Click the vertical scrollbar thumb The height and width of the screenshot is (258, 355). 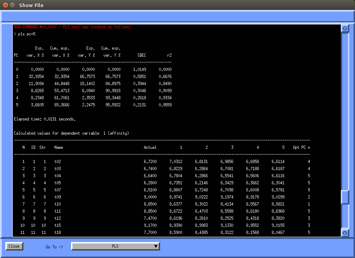[x=345, y=197]
